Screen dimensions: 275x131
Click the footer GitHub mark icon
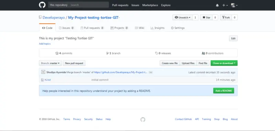143,119
